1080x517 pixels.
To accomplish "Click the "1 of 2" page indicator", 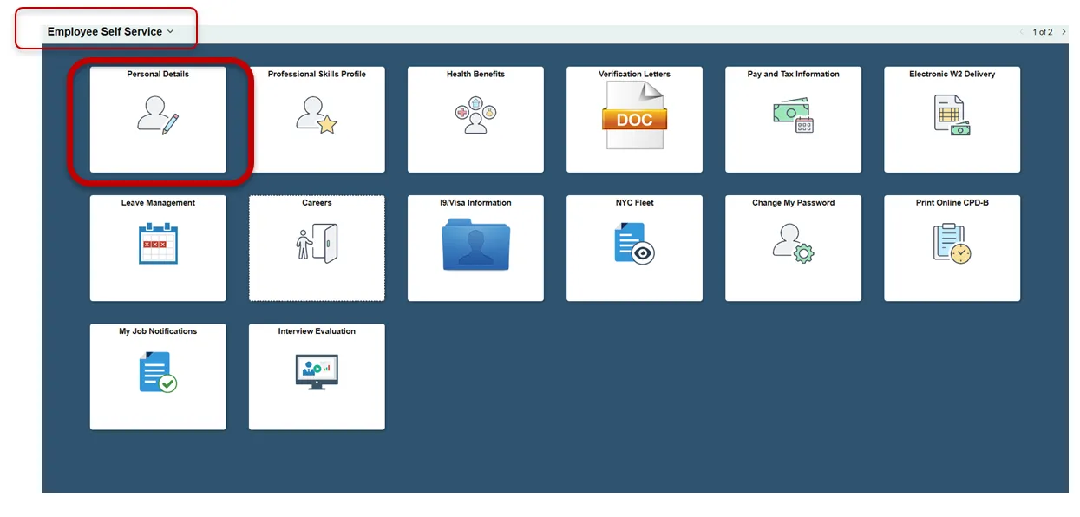I will pyautogui.click(x=1042, y=32).
